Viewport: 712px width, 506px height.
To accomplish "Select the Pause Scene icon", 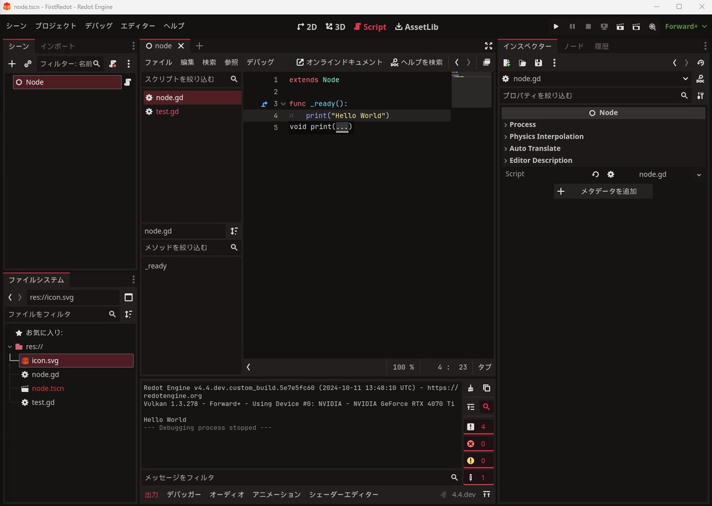I will (x=572, y=27).
